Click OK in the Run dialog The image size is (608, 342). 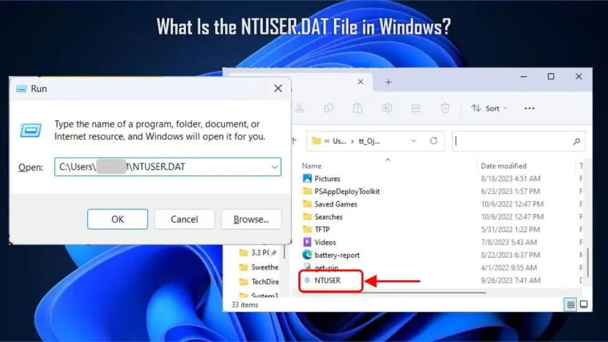[x=117, y=219]
